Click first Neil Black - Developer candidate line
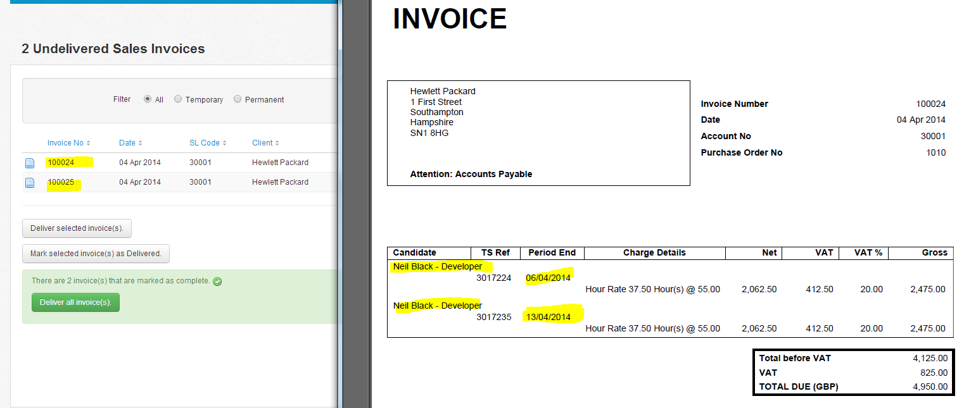964x408 pixels. tap(438, 266)
